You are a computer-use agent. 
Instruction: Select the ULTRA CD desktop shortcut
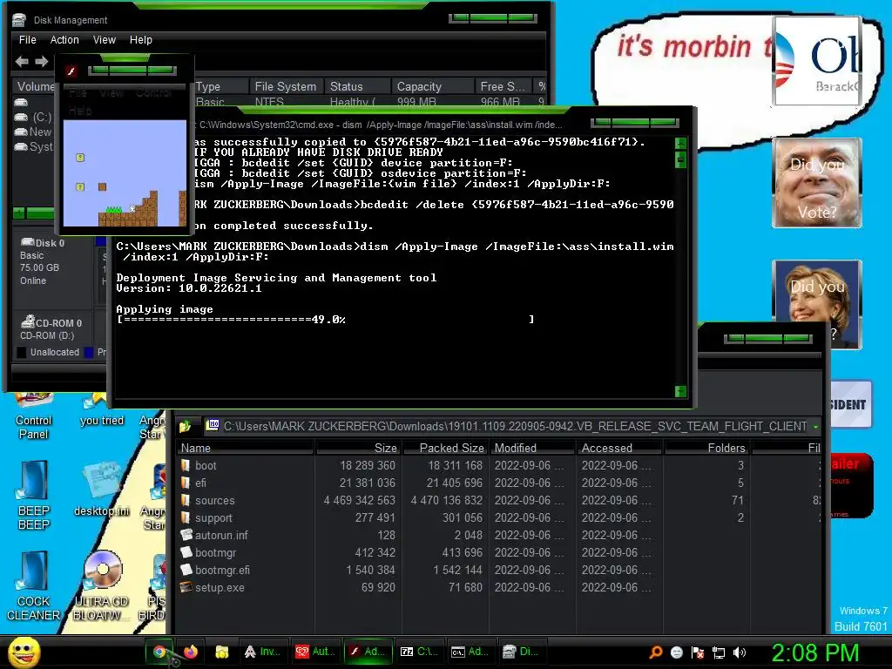[101, 586]
